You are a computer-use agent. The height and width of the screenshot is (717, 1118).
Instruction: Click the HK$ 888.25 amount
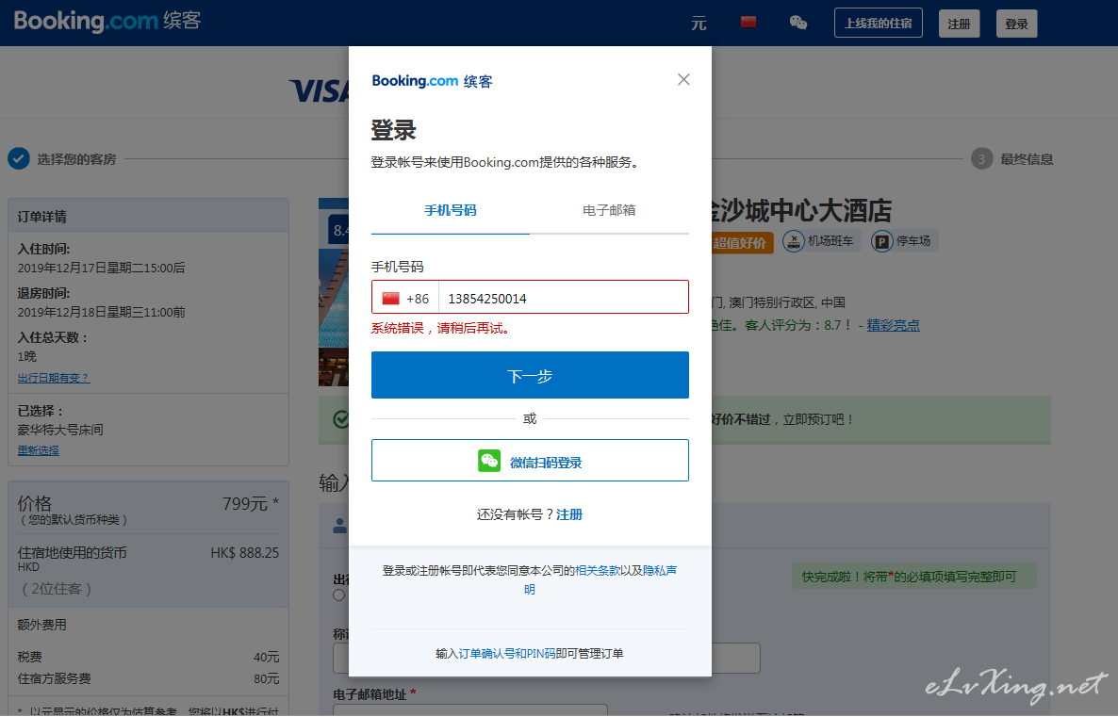point(244,553)
